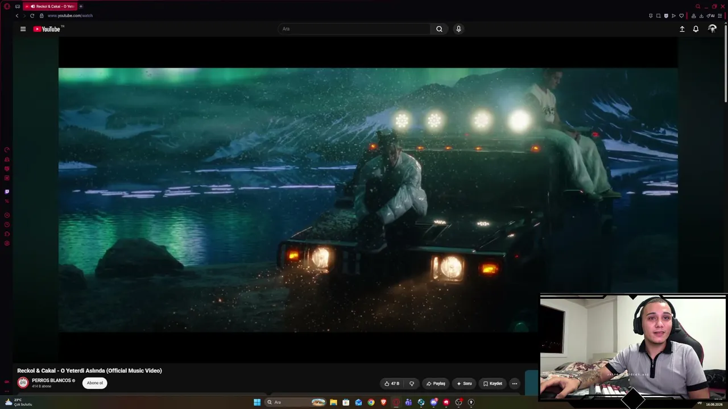Open the browser downloads icon
728x409 pixels.
701,16
